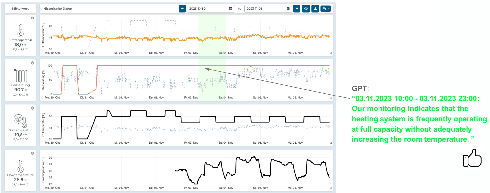
Task: Click the 18,0 °C air temperature value
Action: [x=20, y=45]
